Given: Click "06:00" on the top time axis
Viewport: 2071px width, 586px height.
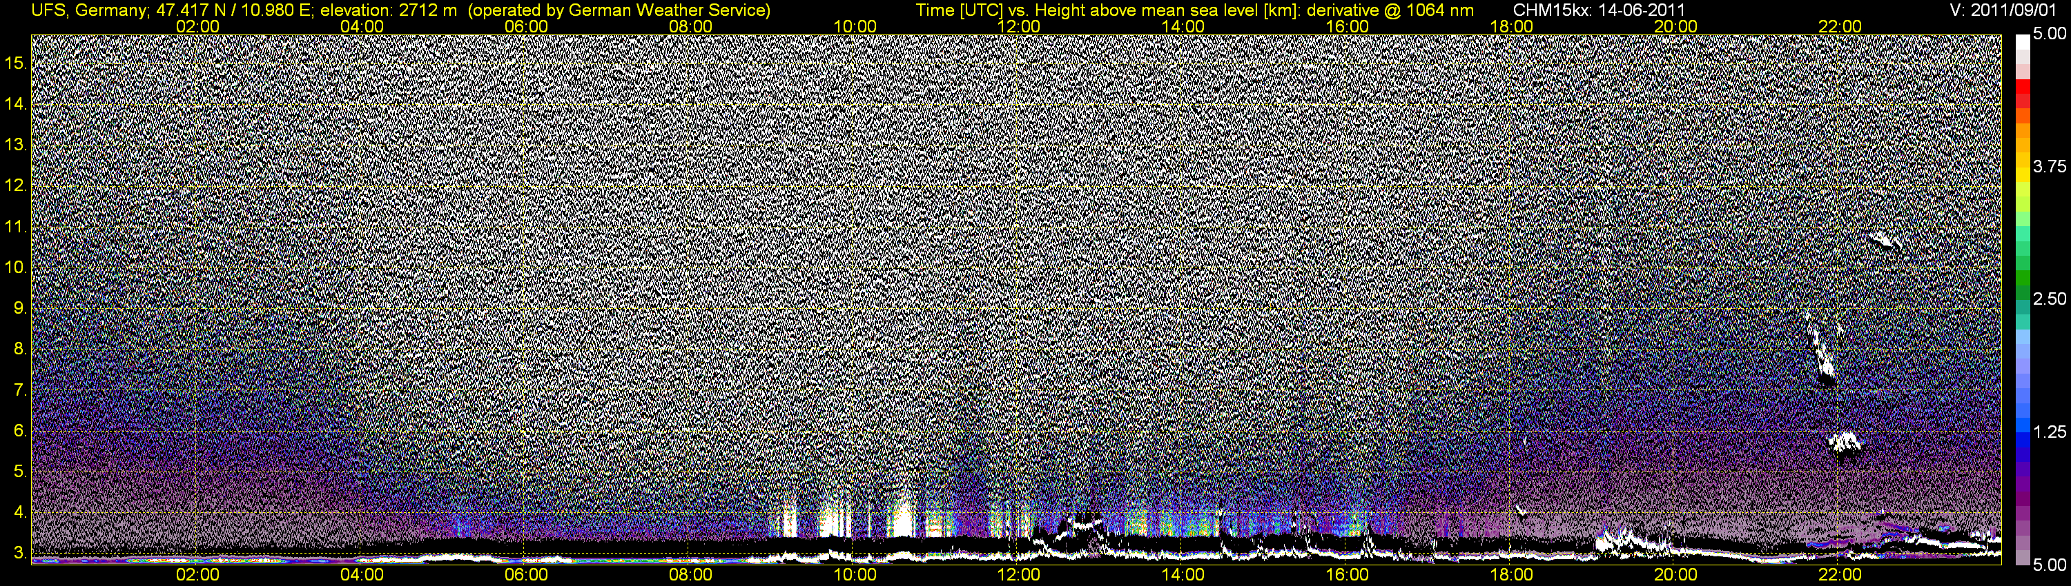Looking at the screenshot, I should pyautogui.click(x=526, y=26).
